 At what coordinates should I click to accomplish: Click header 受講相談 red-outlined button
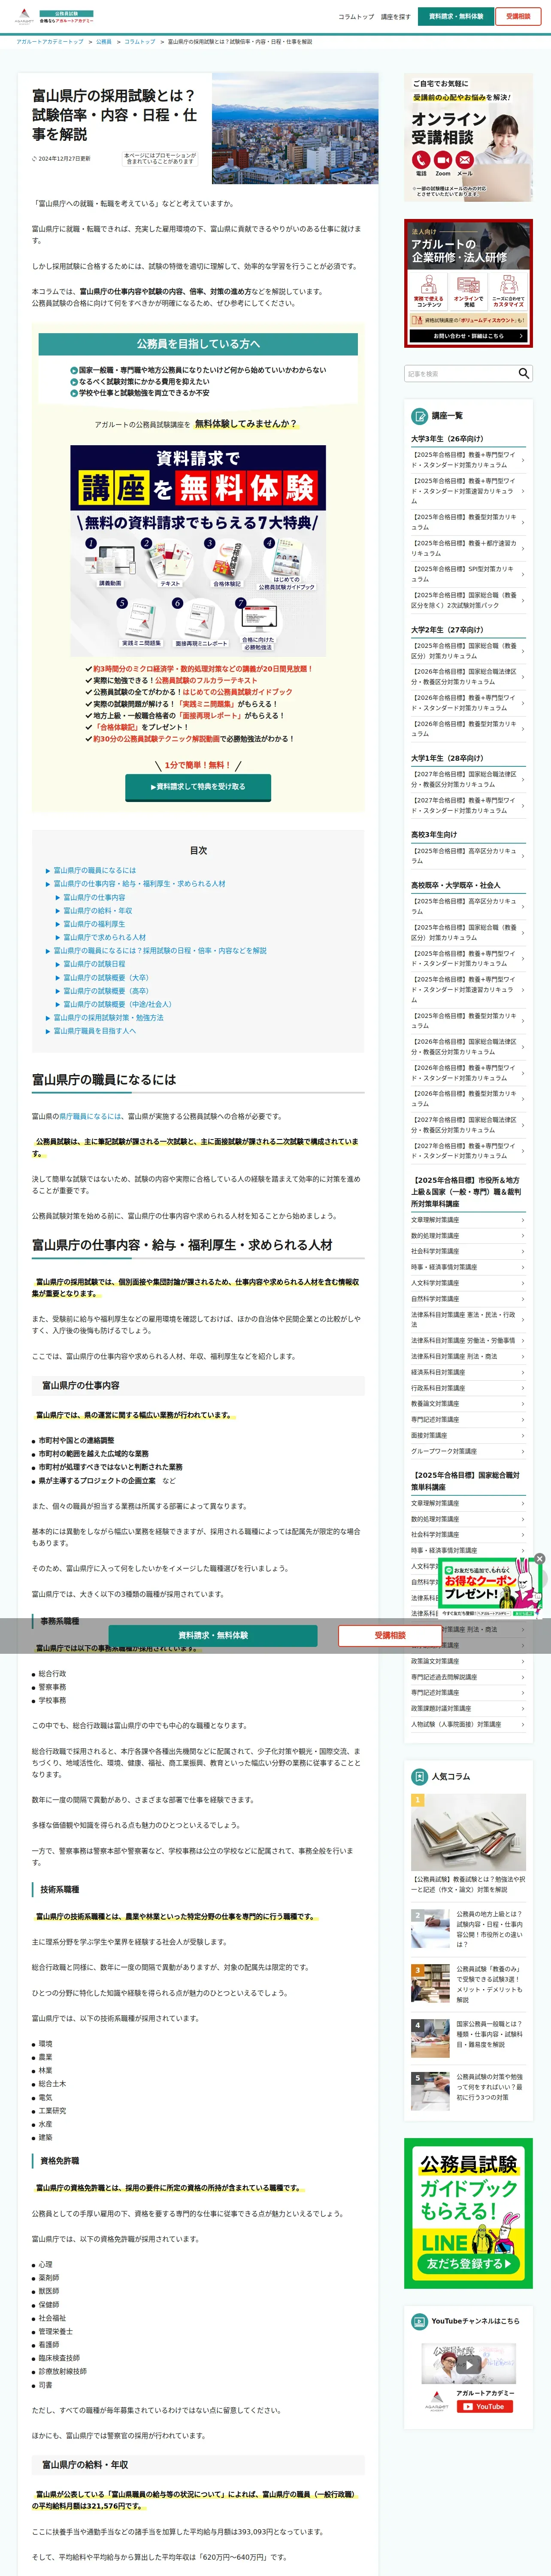pos(518,16)
